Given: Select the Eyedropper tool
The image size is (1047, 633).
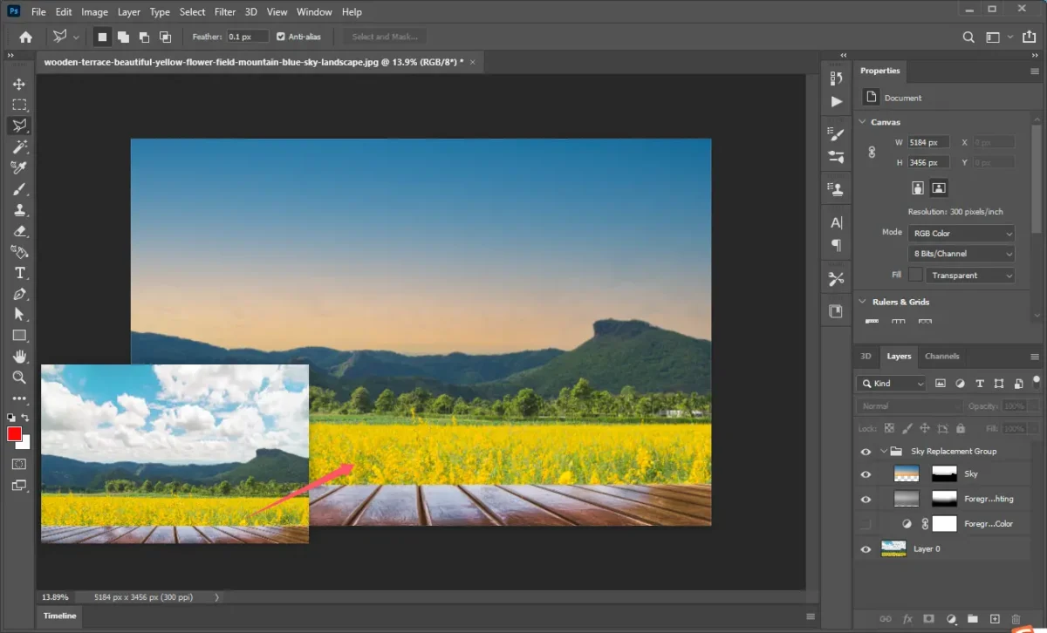Looking at the screenshot, I should pyautogui.click(x=19, y=167).
